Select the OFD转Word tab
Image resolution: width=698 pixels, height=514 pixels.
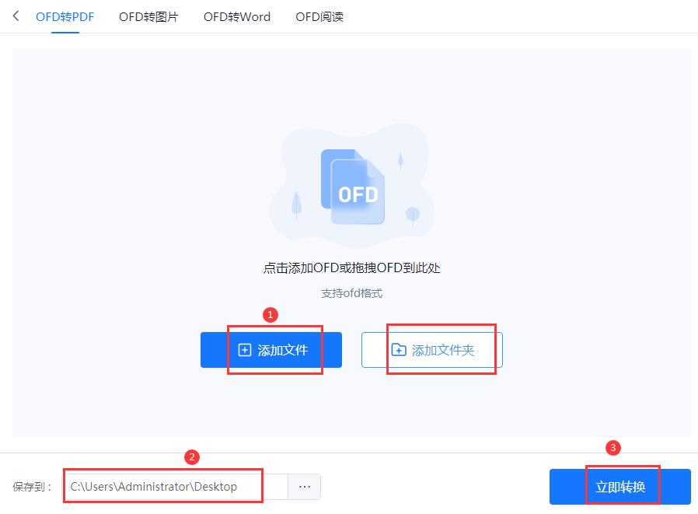[x=237, y=17]
